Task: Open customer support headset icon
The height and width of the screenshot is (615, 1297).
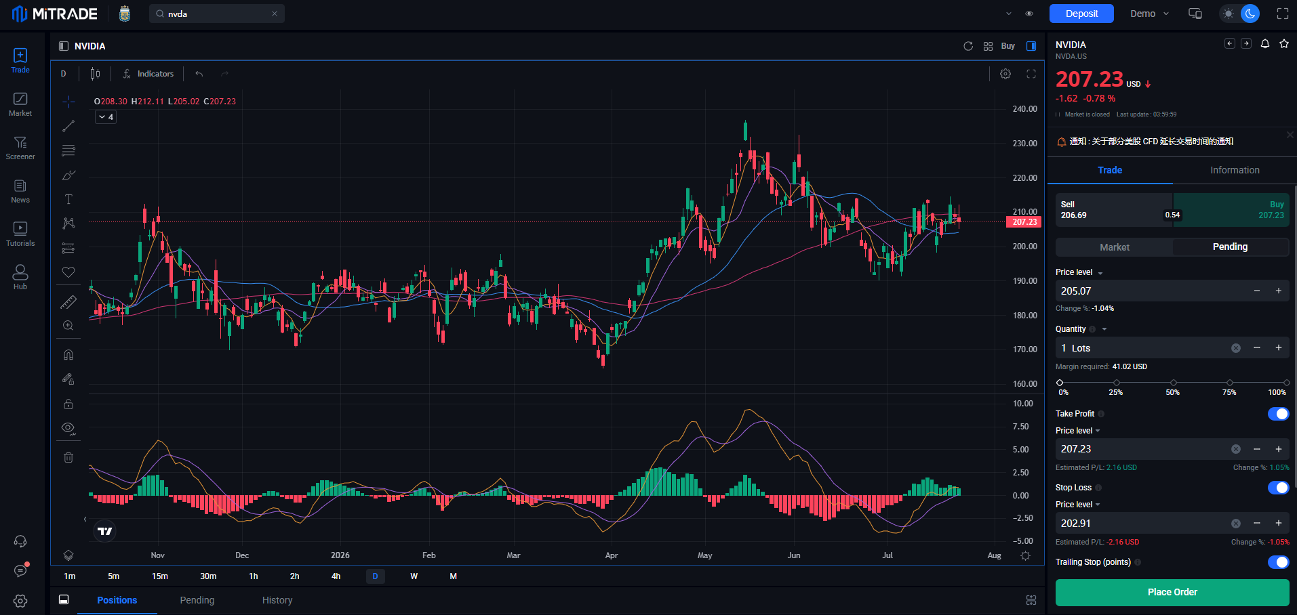Action: point(20,541)
